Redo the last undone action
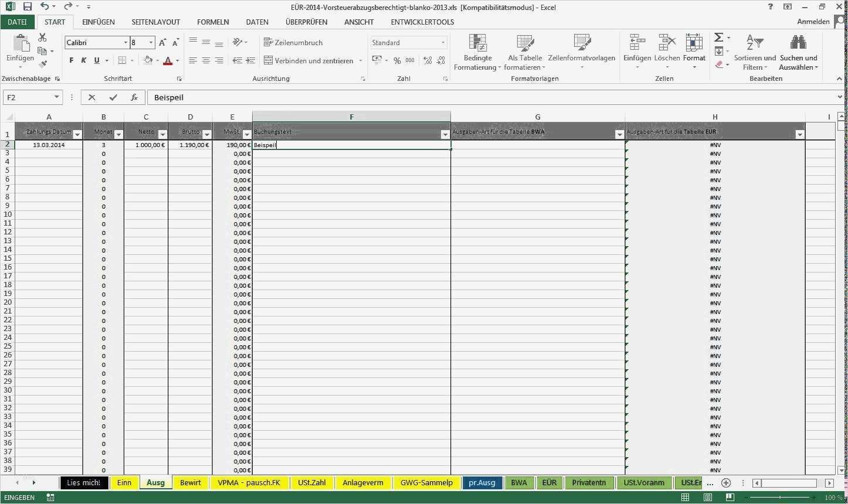Viewport: 848px width, 504px height. [68, 7]
